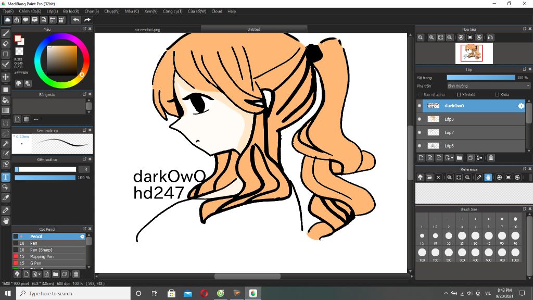
Task: Click the Windows taskbar search box
Action: coord(73,293)
